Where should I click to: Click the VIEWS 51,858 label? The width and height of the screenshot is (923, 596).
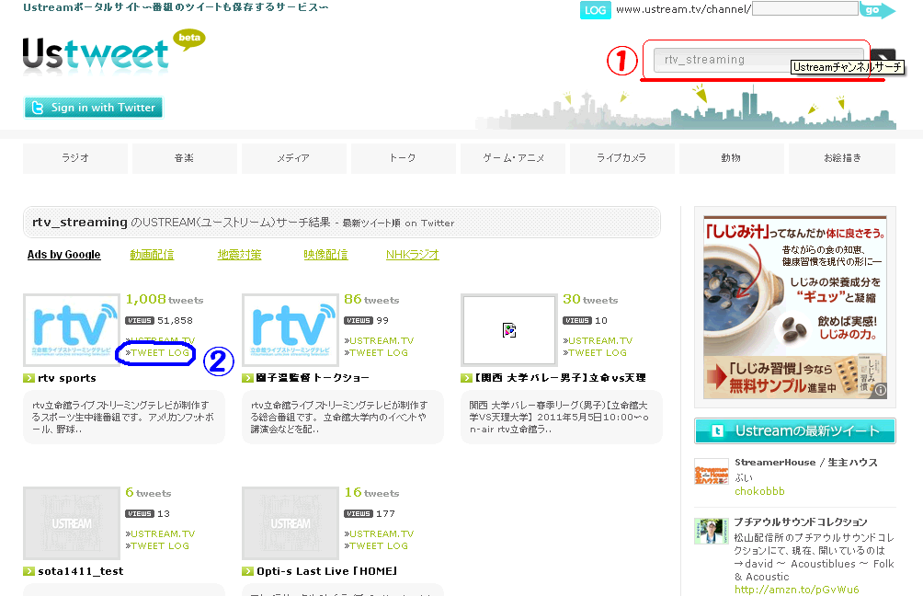[x=159, y=320]
